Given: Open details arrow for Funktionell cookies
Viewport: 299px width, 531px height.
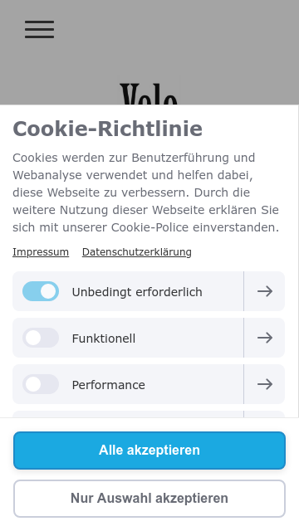Looking at the screenshot, I should pos(265,338).
